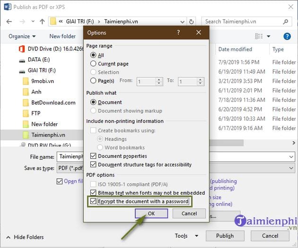The width and height of the screenshot is (298, 248).
Task: Open the Organize menu
Action: 22,36
